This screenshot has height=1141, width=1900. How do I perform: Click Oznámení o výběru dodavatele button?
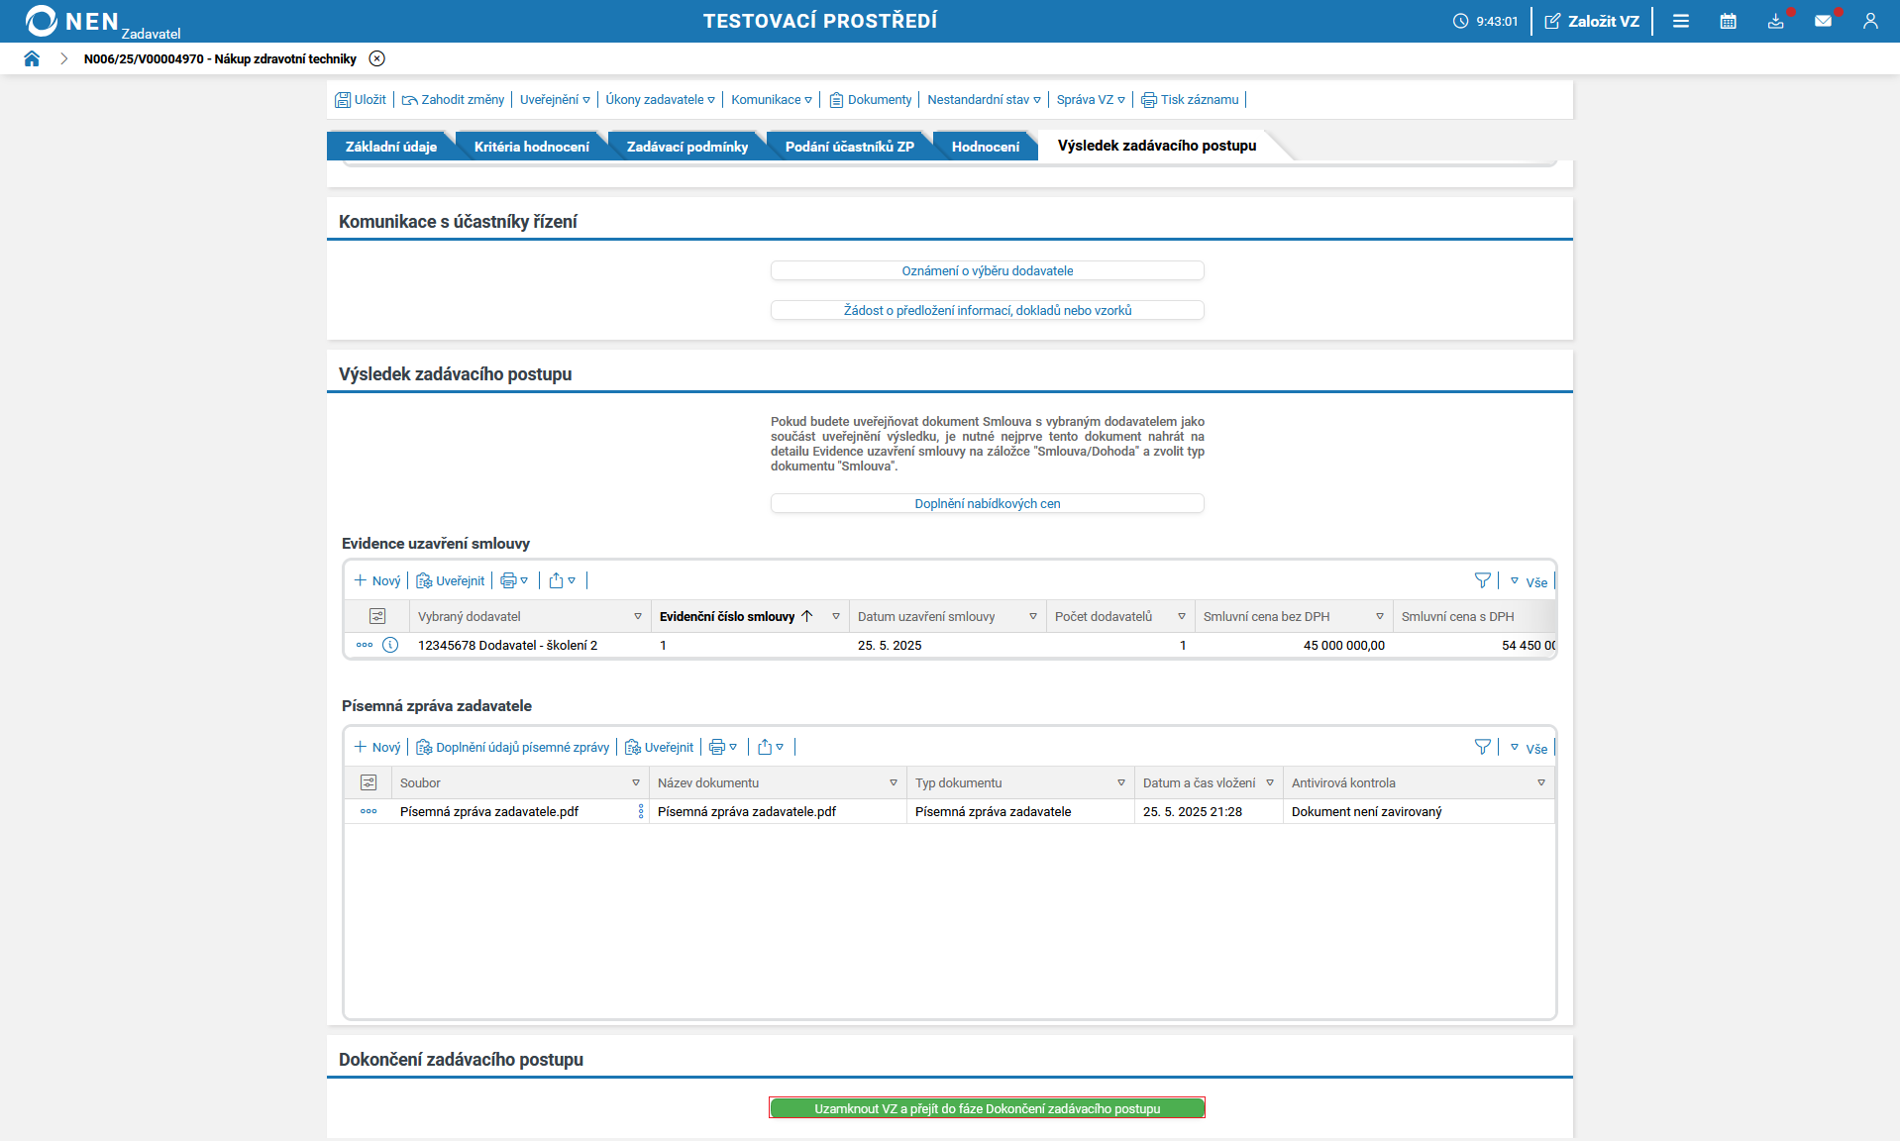pyautogui.click(x=987, y=270)
